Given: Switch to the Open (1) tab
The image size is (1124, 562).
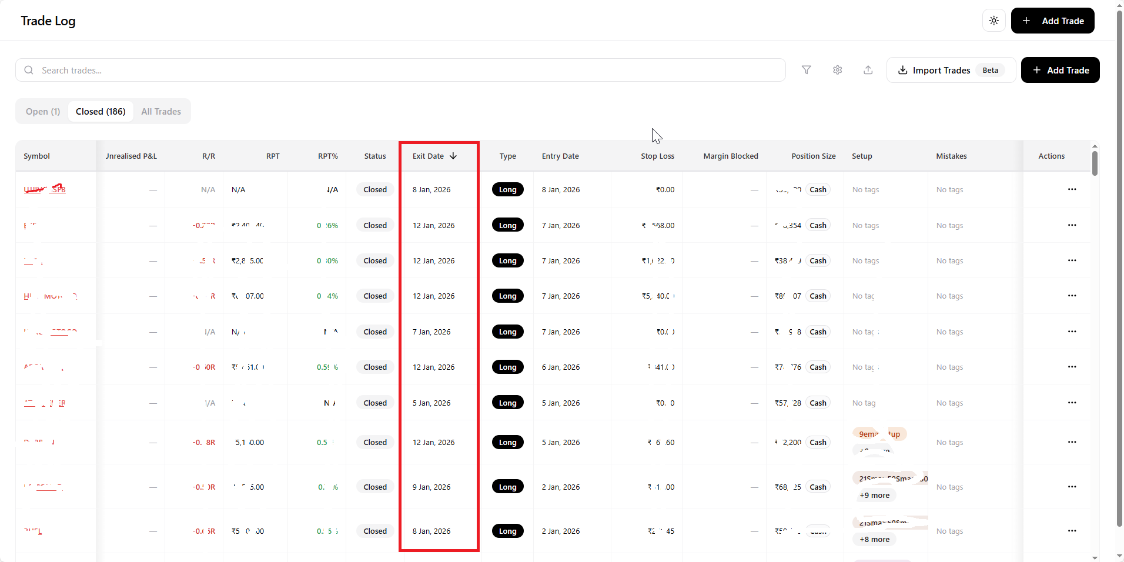Looking at the screenshot, I should point(43,111).
